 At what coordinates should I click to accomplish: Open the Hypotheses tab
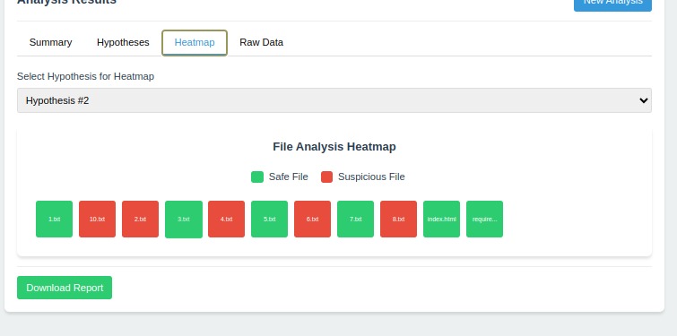pos(123,42)
